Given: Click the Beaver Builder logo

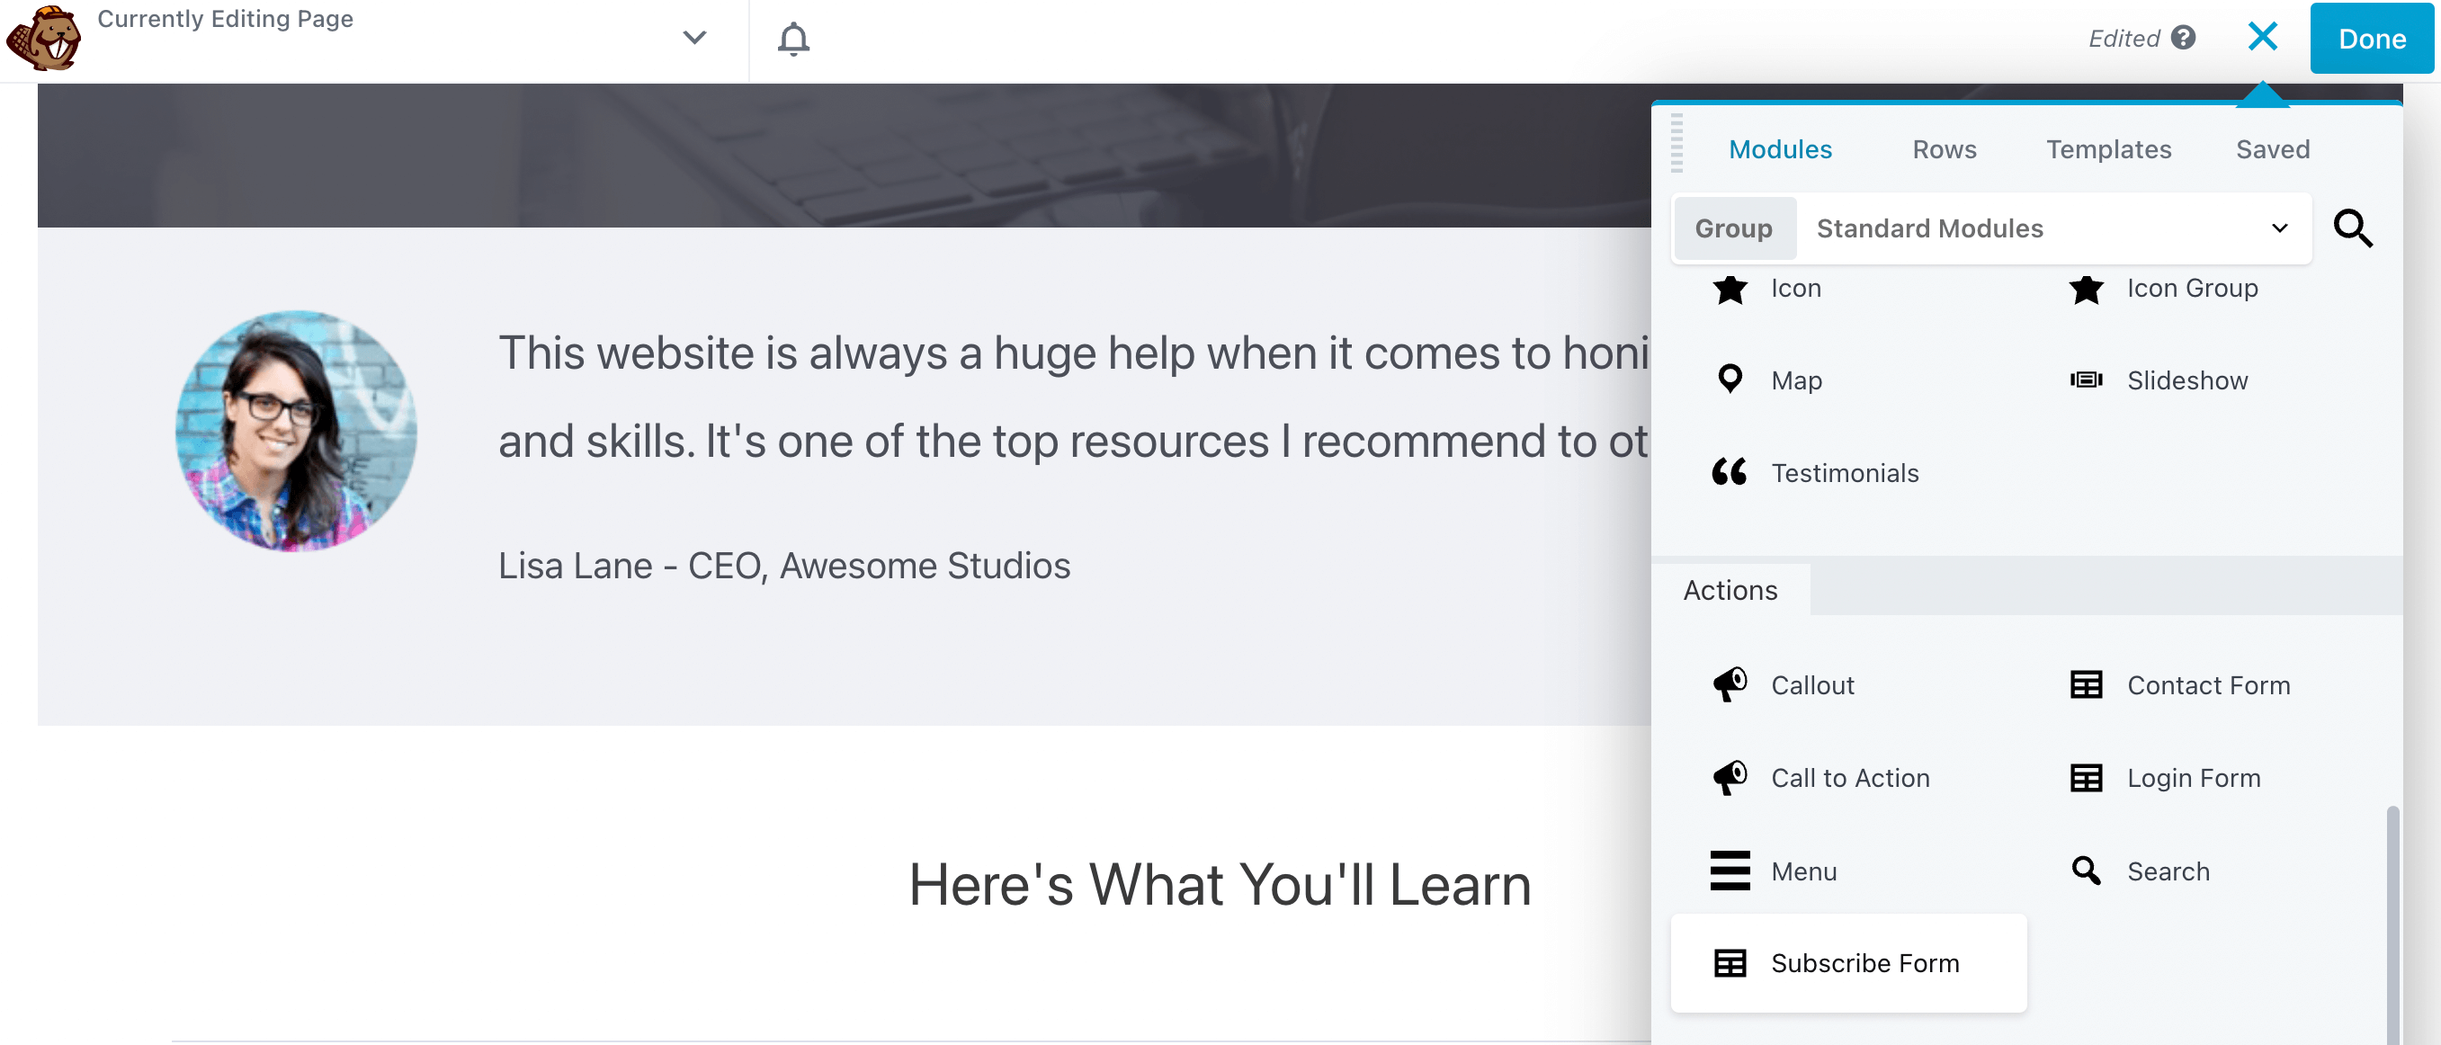Looking at the screenshot, I should (x=43, y=39).
